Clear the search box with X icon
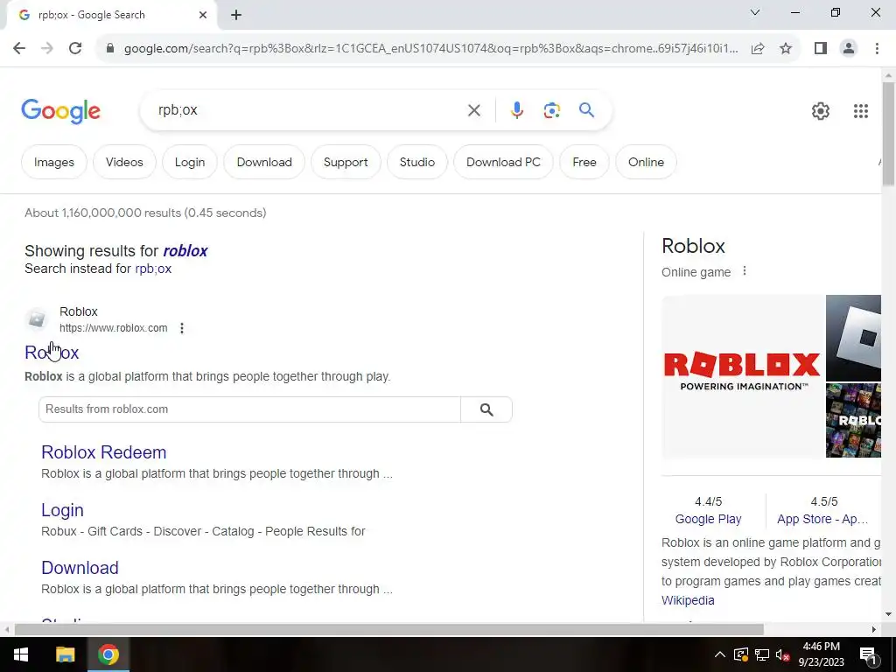Screen dimensions: 896x672 click(473, 110)
